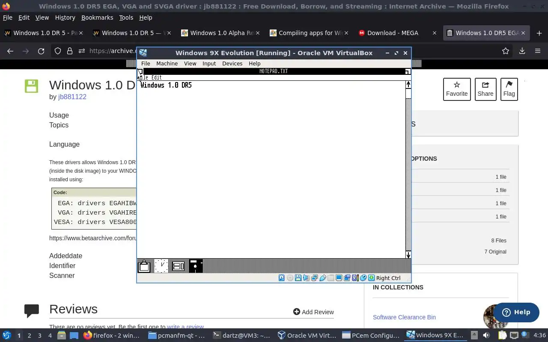Click the Notepad vertical scrollbar thumb
Image resolution: width=548 pixels, height=342 pixels.
(x=408, y=93)
